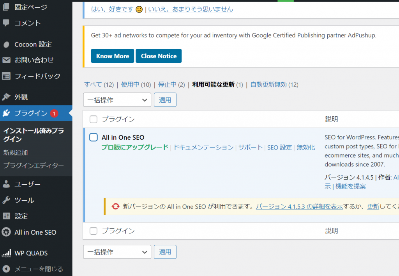Open バージョン 4.1.5.3 の詳細を表示 link
The image size is (399, 276).
[299, 207]
